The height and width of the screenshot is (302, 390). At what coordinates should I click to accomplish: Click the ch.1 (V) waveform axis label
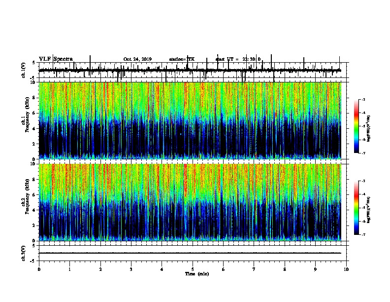pos(24,70)
